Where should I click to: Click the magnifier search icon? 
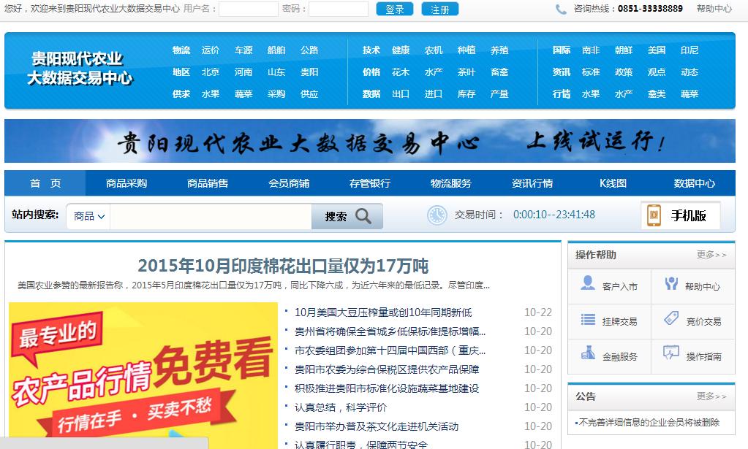point(363,215)
